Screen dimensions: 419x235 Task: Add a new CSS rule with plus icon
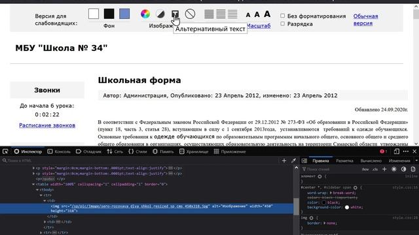[384, 169]
